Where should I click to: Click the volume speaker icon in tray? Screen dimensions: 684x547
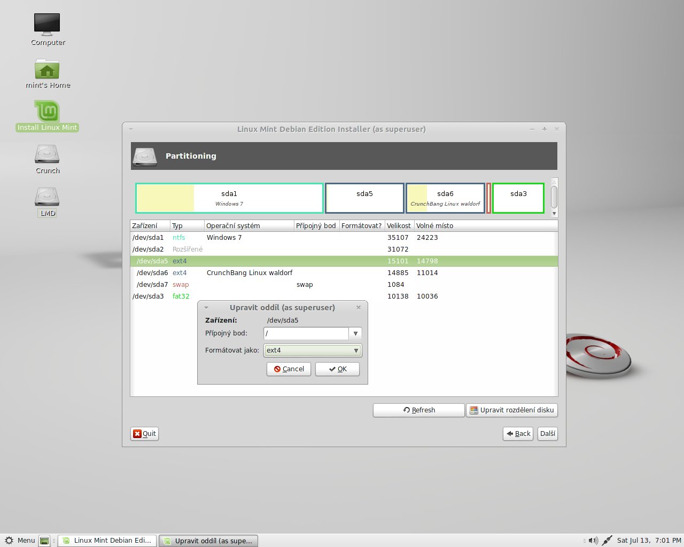tap(593, 541)
